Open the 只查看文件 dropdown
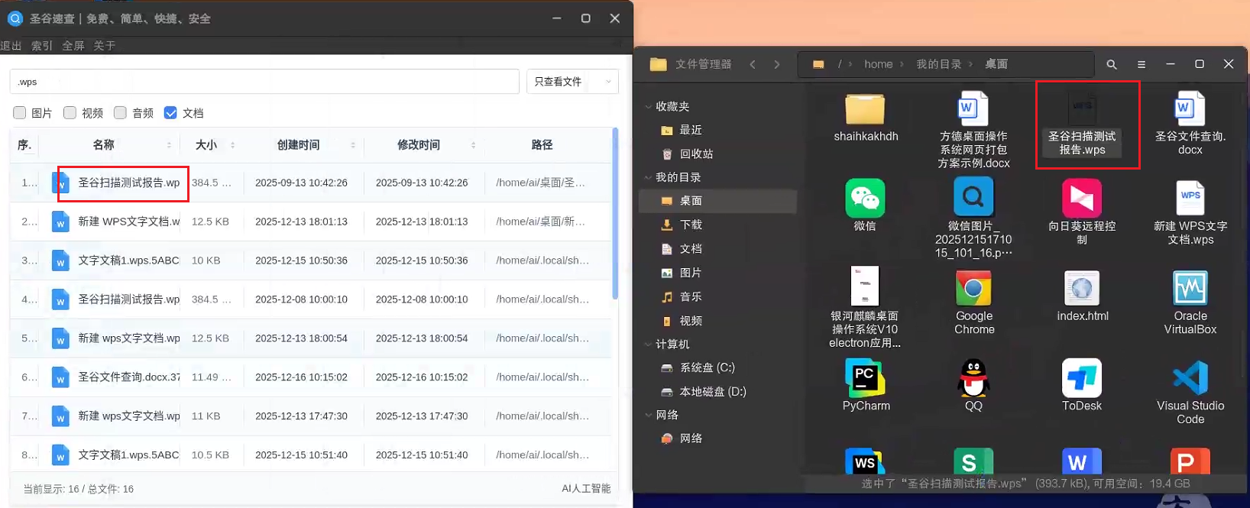Screen dimensions: 1250x508 (x=572, y=82)
